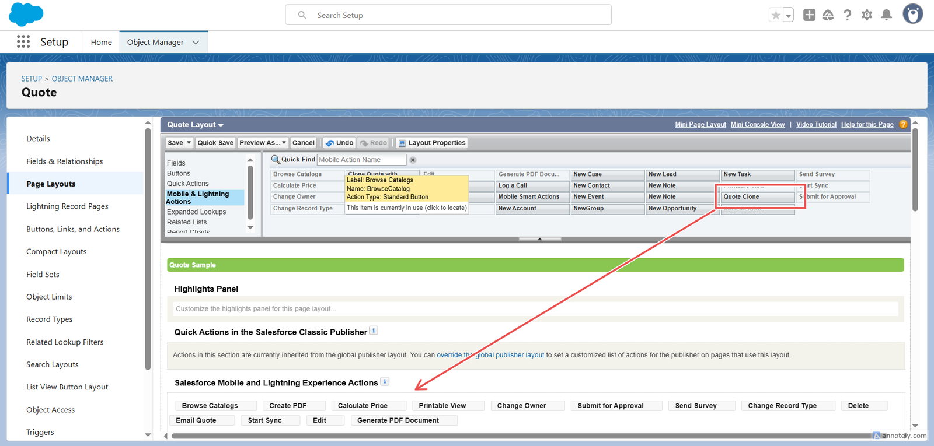Click override the global publisher layout link

490,355
